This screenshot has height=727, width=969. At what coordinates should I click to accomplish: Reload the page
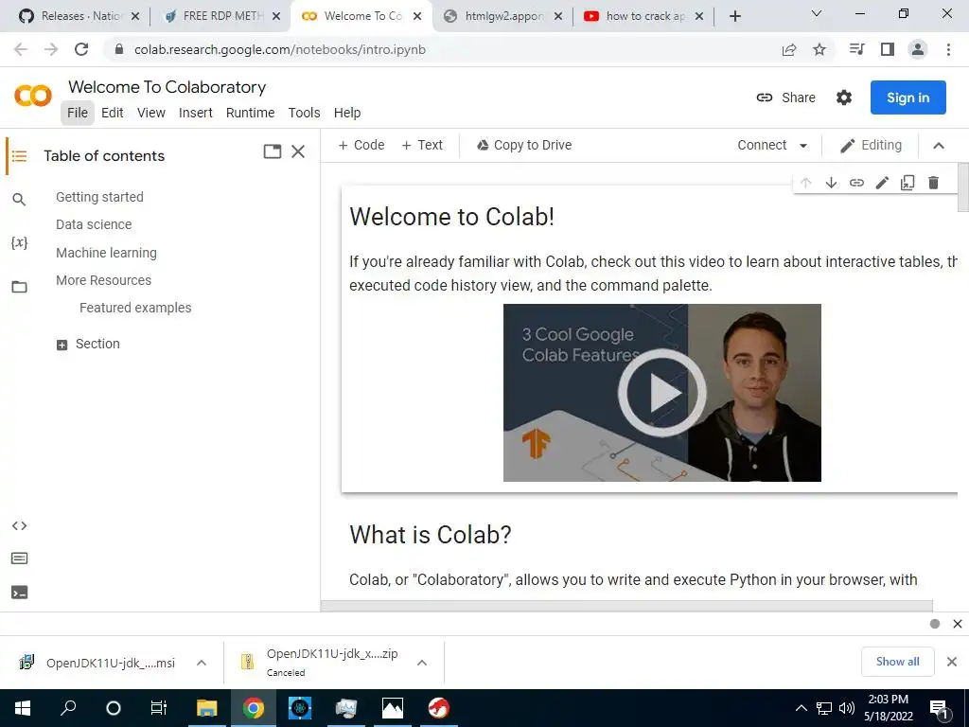click(x=81, y=49)
